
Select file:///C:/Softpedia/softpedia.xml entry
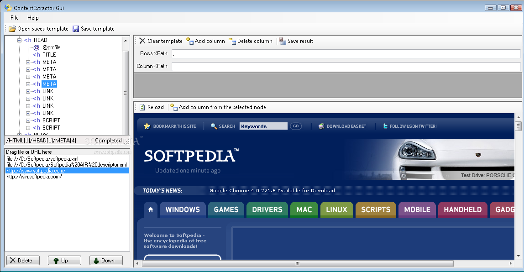(x=42, y=159)
